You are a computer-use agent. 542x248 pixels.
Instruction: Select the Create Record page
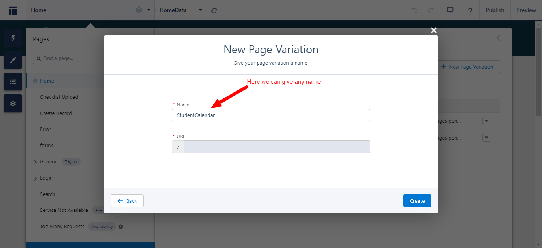[56, 113]
